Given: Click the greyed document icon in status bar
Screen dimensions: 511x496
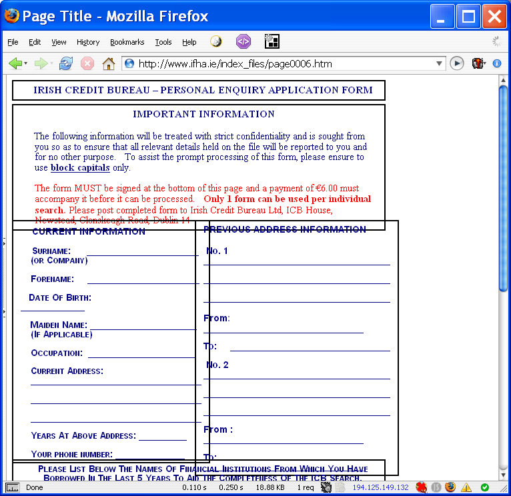Looking at the screenshot, I should (x=340, y=487).
